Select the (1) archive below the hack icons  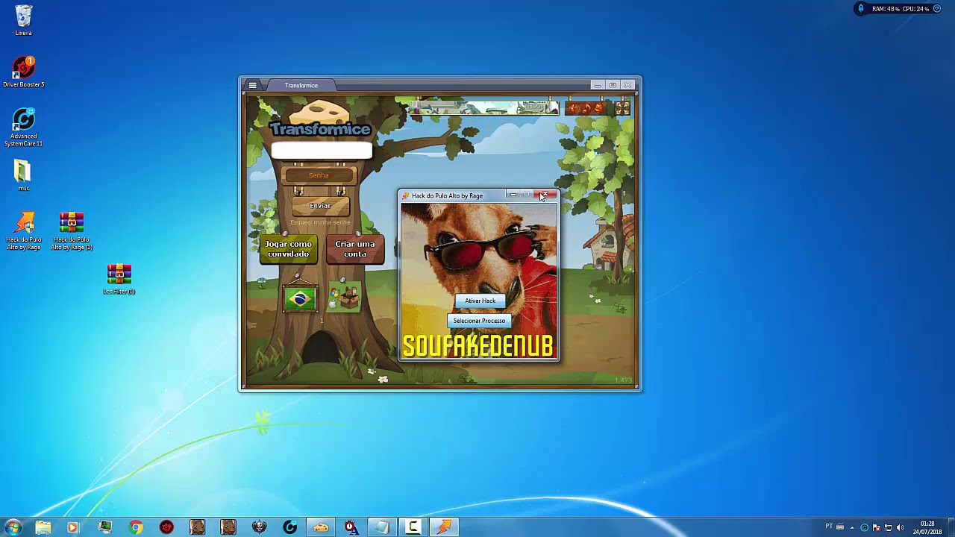[119, 279]
